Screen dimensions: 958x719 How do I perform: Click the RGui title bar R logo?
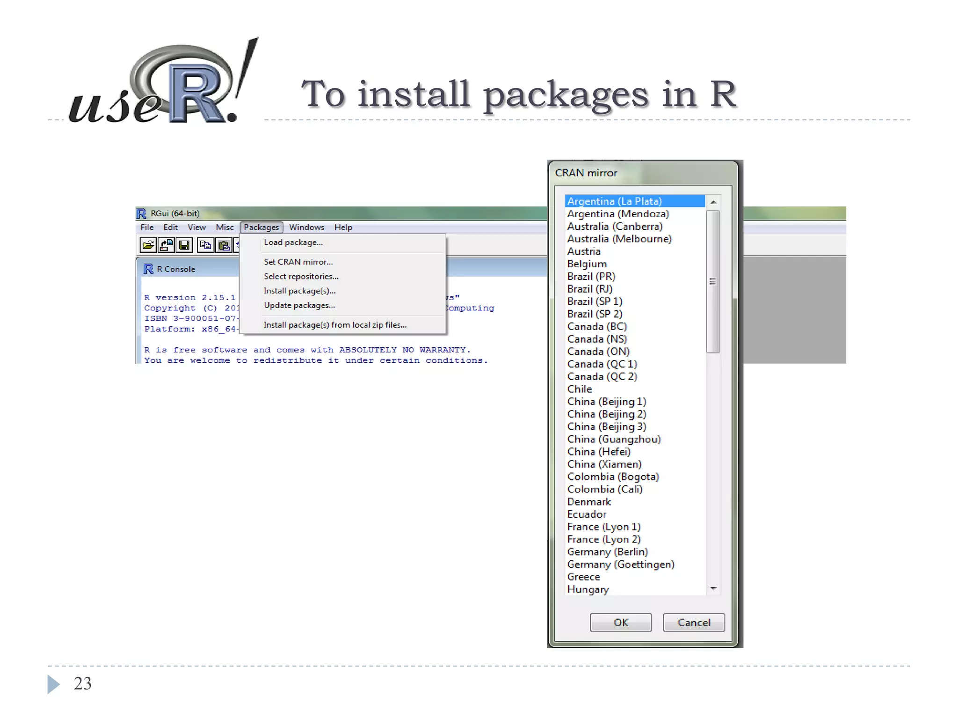[141, 214]
